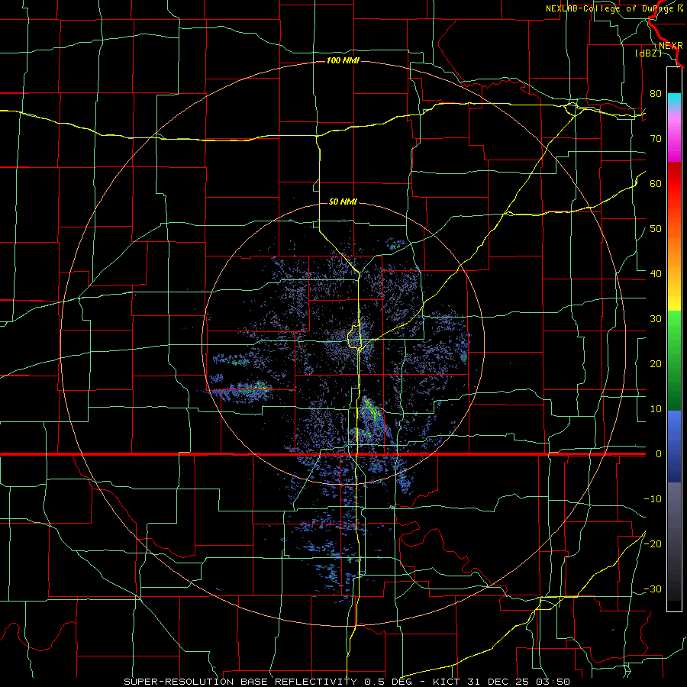Select the 80 dBZ cyan color band
Viewport: 687px width, 687px height.
pos(674,101)
